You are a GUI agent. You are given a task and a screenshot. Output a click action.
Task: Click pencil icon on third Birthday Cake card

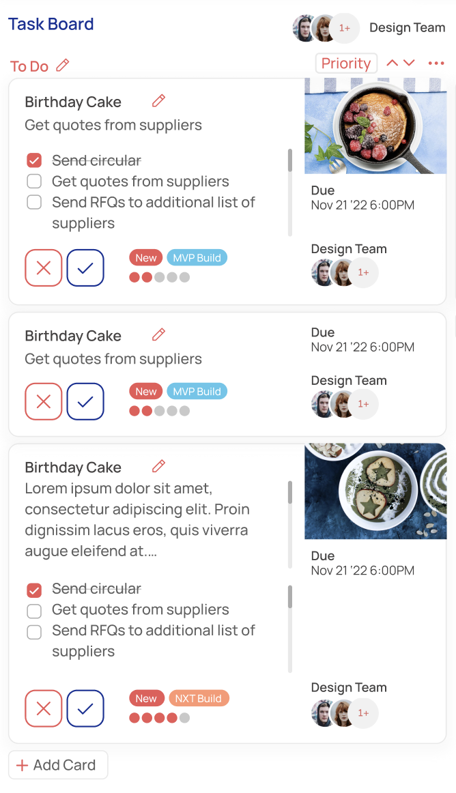pyautogui.click(x=158, y=467)
